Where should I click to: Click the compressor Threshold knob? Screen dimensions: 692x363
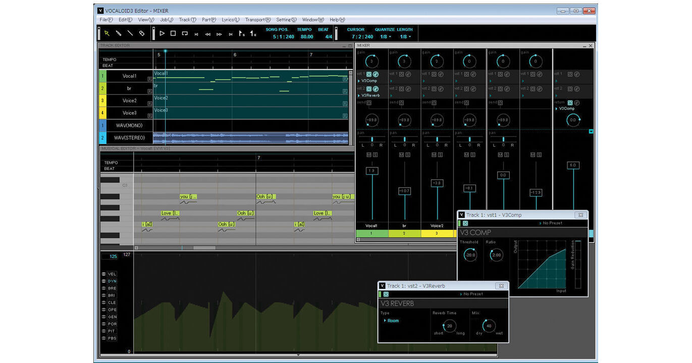click(x=470, y=255)
